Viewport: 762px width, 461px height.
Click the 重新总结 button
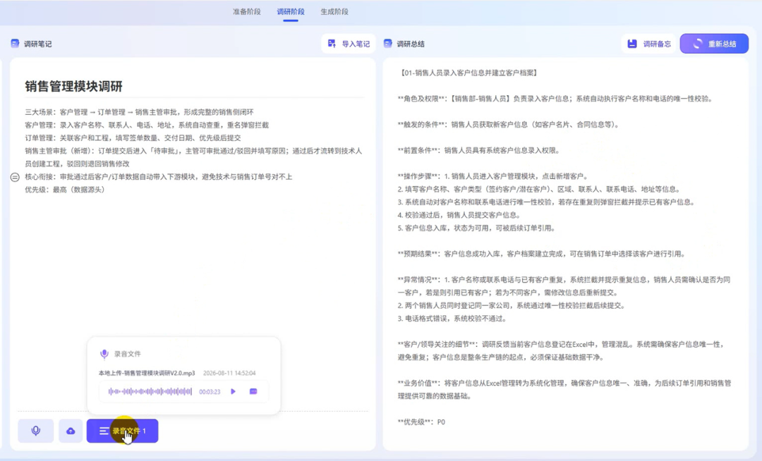[x=714, y=44]
